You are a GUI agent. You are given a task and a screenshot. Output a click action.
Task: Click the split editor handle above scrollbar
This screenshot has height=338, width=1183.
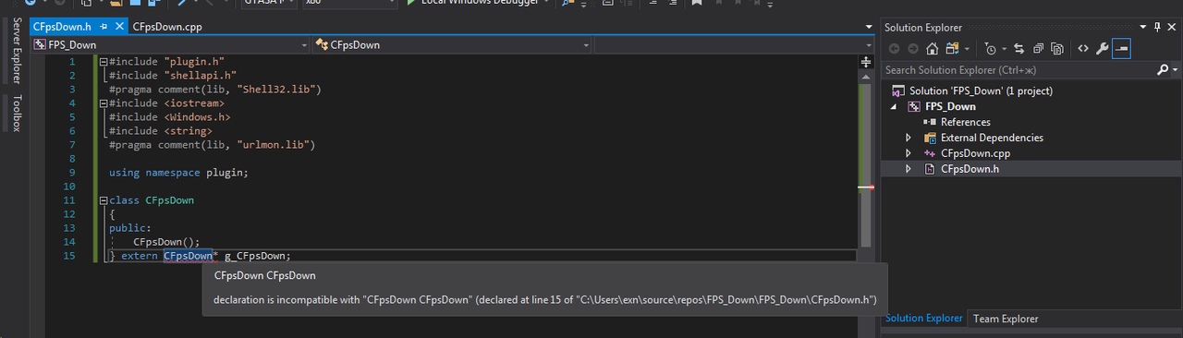[866, 63]
